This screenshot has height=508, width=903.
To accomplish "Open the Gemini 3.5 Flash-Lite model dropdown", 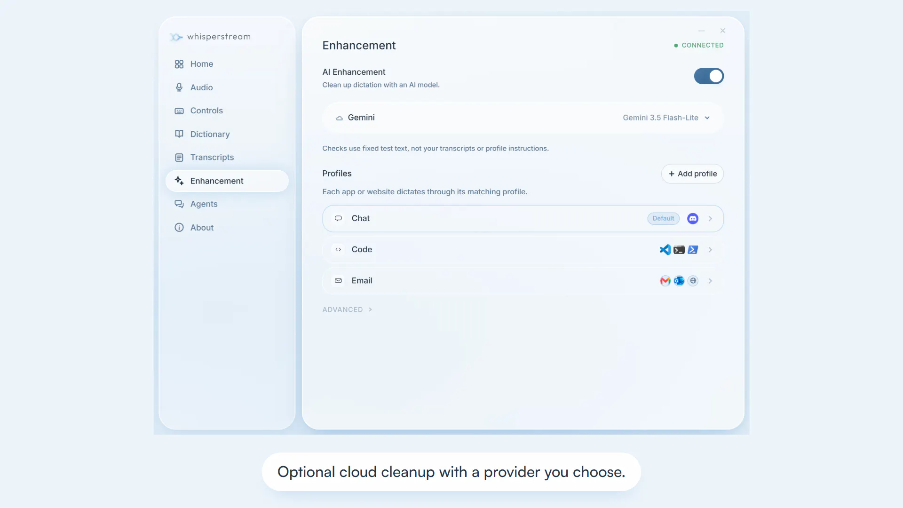I will point(666,118).
